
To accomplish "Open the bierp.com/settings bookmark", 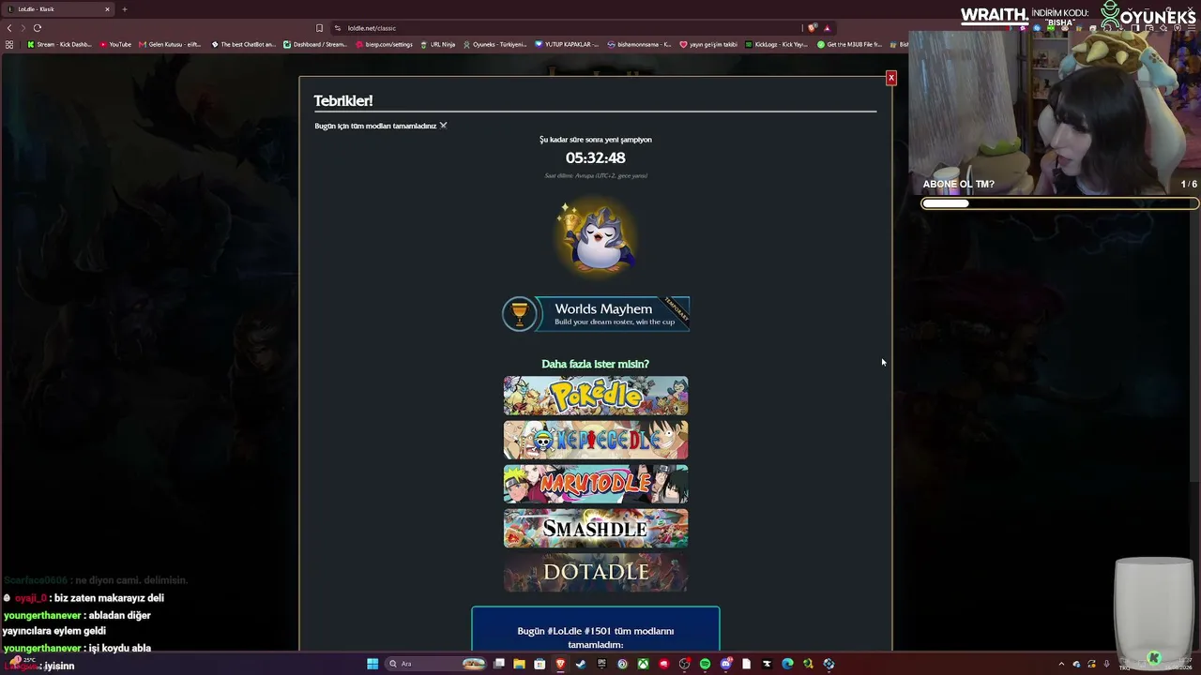I will point(383,44).
